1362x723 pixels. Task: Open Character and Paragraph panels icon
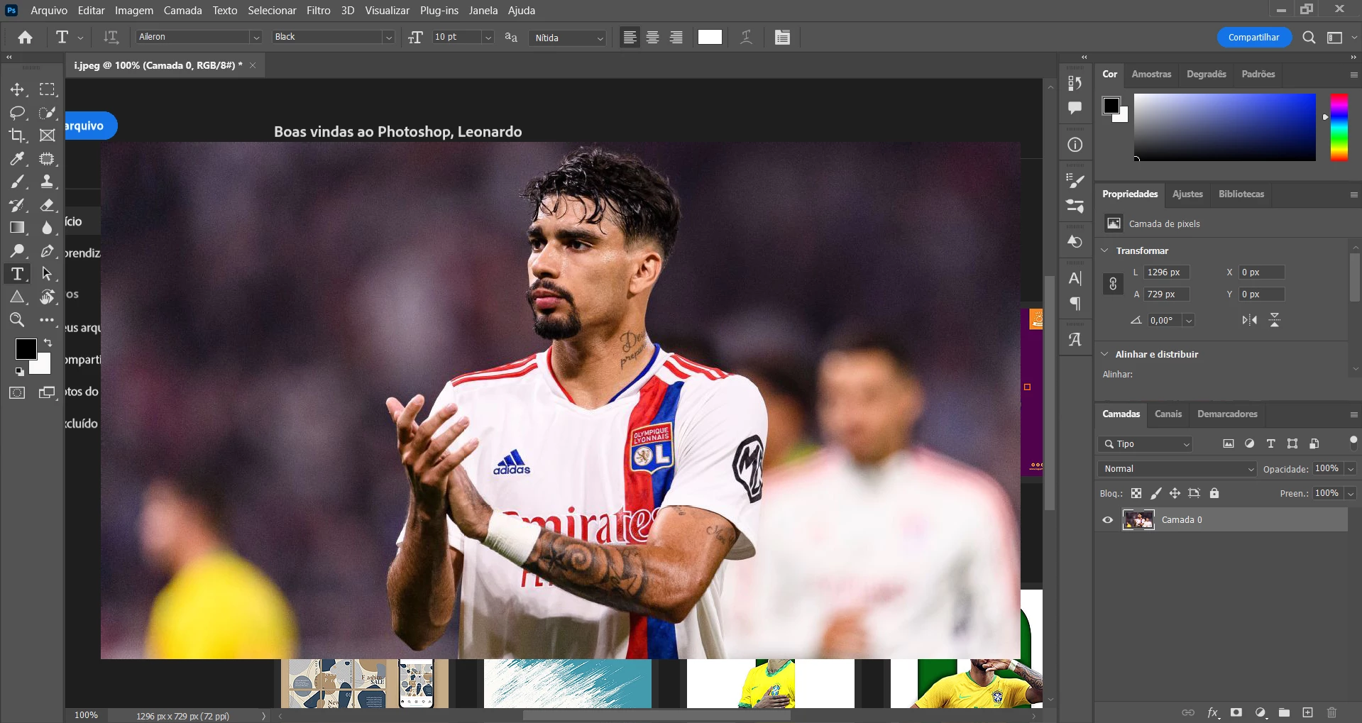coord(782,37)
